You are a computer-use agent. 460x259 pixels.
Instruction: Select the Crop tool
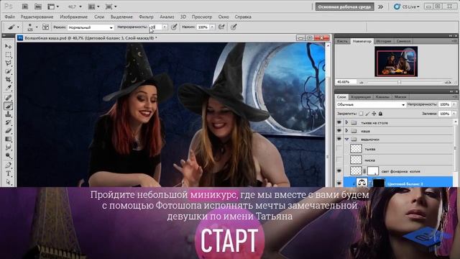tap(8, 80)
